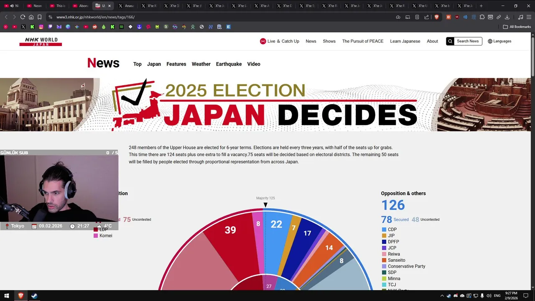
Task: Open Brave browser from the taskbar
Action: pyautogui.click(x=20, y=296)
